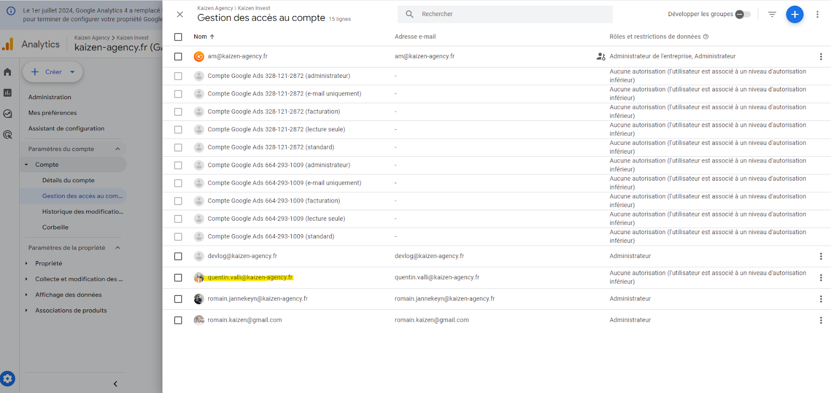Expand Associations de produits item

(x=26, y=310)
